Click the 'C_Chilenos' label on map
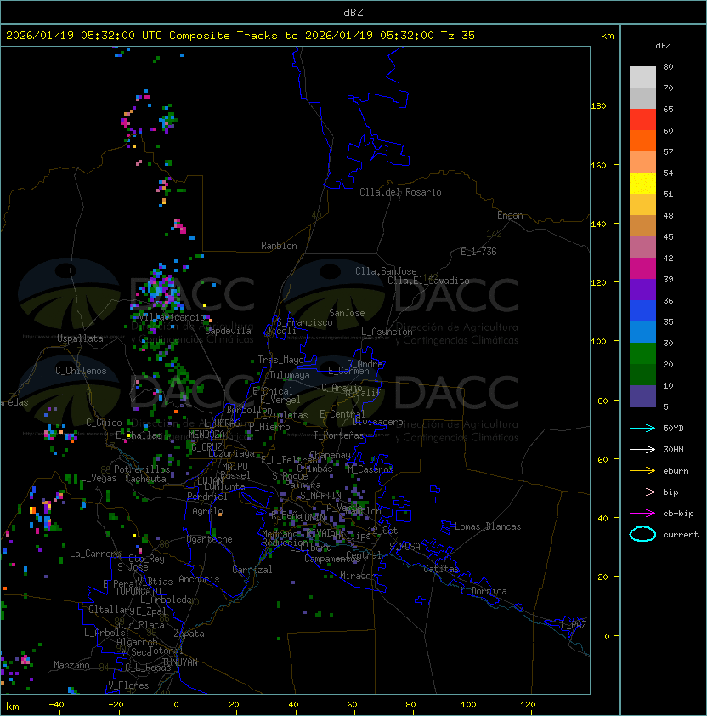The image size is (707, 716). click(x=81, y=371)
